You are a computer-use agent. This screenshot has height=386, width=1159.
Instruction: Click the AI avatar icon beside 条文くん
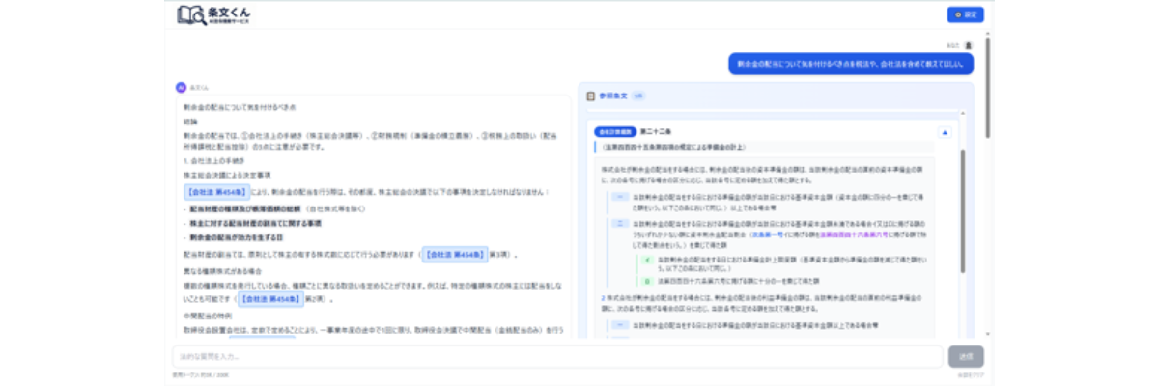181,87
